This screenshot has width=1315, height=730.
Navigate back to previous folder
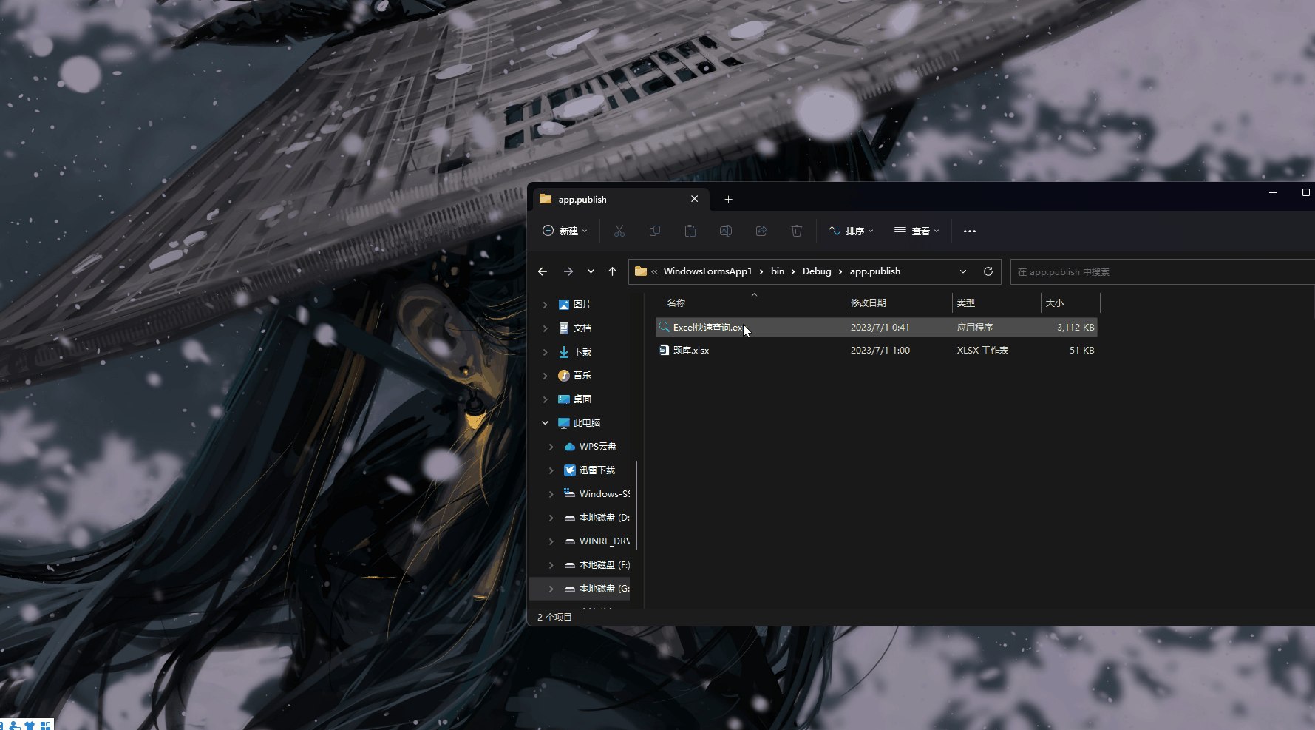[x=543, y=271]
